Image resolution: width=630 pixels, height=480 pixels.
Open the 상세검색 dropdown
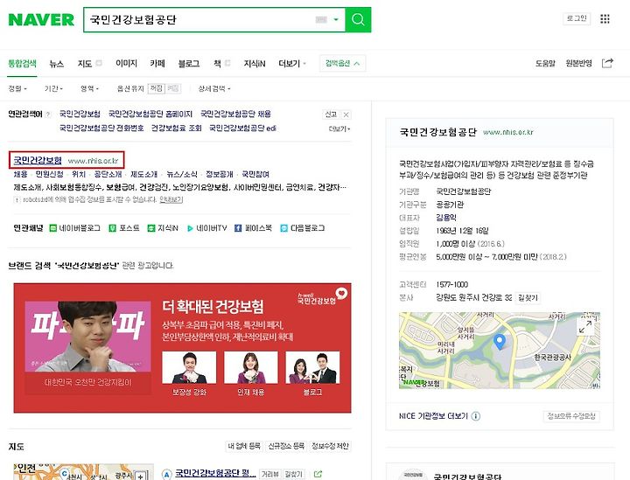pos(214,88)
